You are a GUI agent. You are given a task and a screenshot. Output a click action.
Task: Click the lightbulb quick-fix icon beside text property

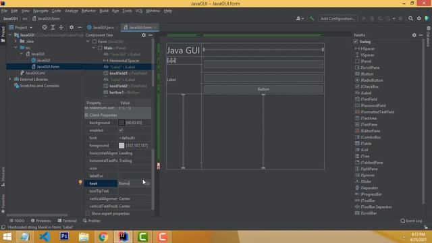(80, 182)
